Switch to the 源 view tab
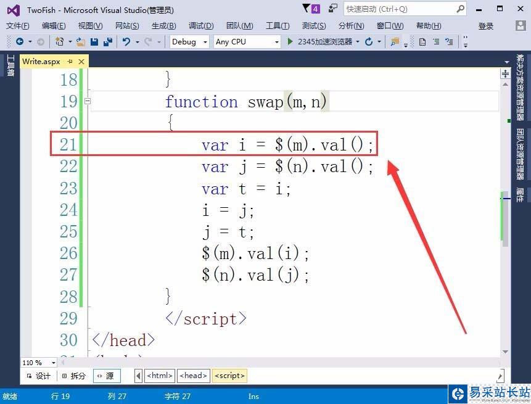 (x=106, y=376)
